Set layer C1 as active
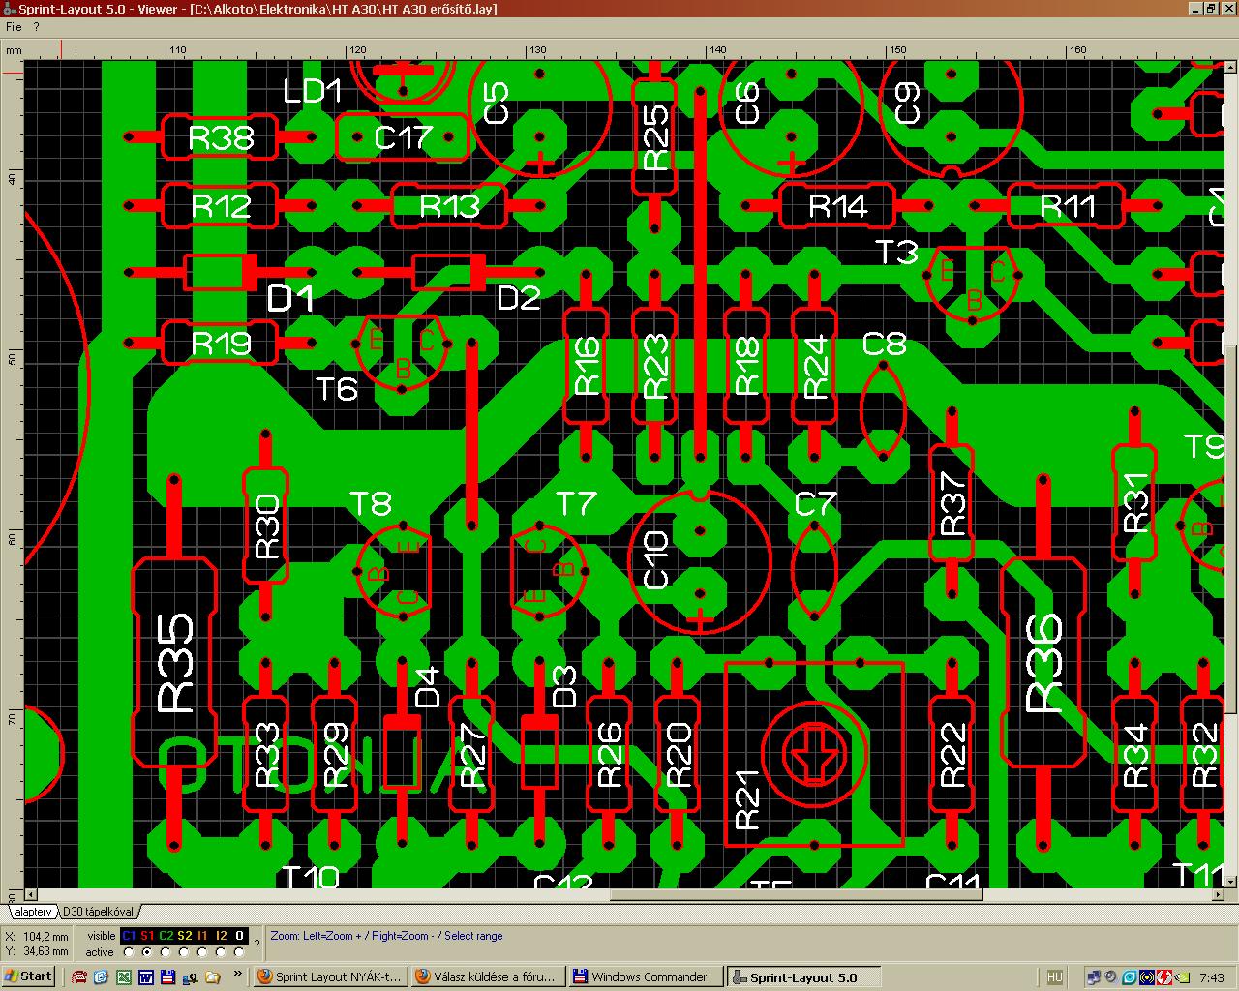This screenshot has height=991, width=1239. [x=129, y=952]
